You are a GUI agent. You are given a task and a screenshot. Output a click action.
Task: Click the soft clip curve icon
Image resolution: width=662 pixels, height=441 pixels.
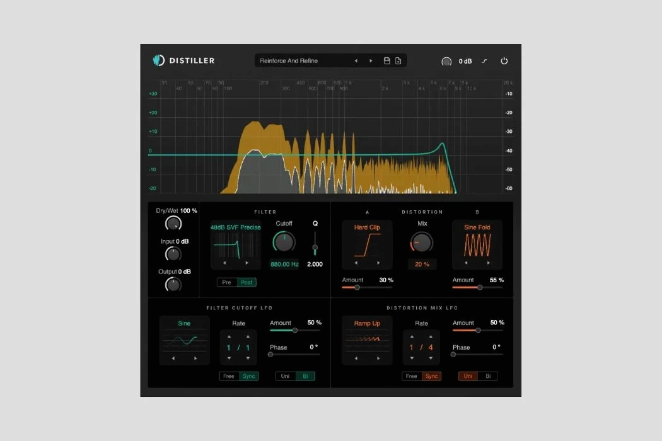point(485,61)
